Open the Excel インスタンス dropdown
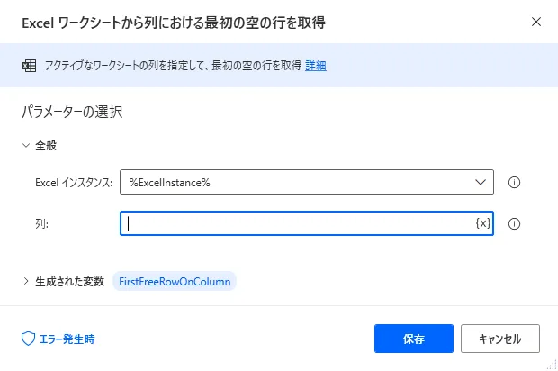558x371 pixels. pos(479,182)
